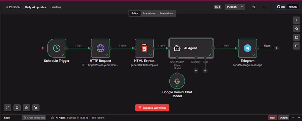Add node after Telegram output

click(276, 48)
